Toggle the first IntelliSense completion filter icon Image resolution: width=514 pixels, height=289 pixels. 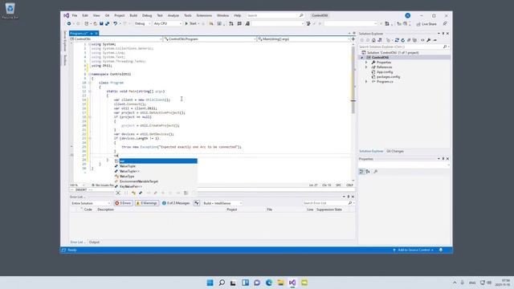coord(118,193)
